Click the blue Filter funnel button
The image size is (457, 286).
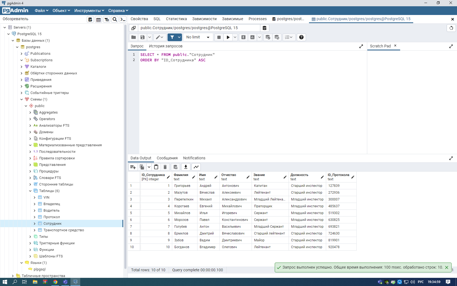tap(172, 37)
